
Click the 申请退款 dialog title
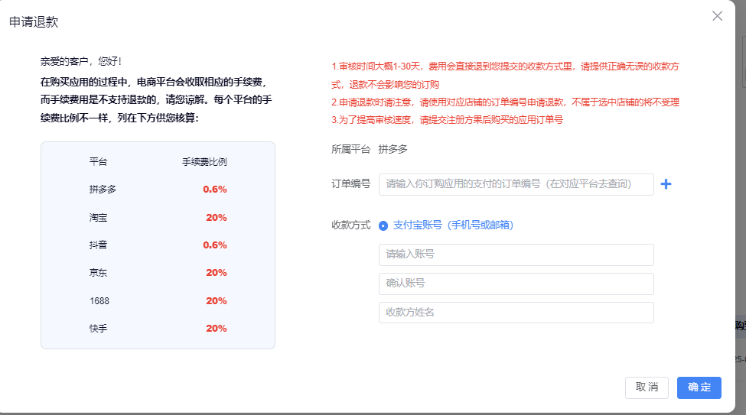34,22
